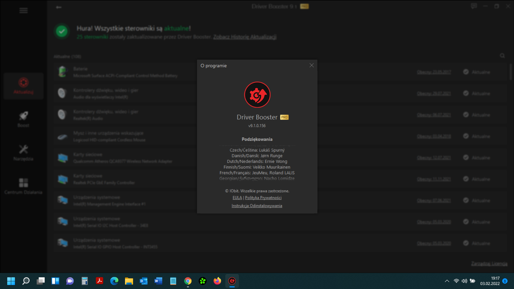Screen dimensions: 514x289
Task: Open Aktualizuj section in sidebar
Action: pos(24,86)
